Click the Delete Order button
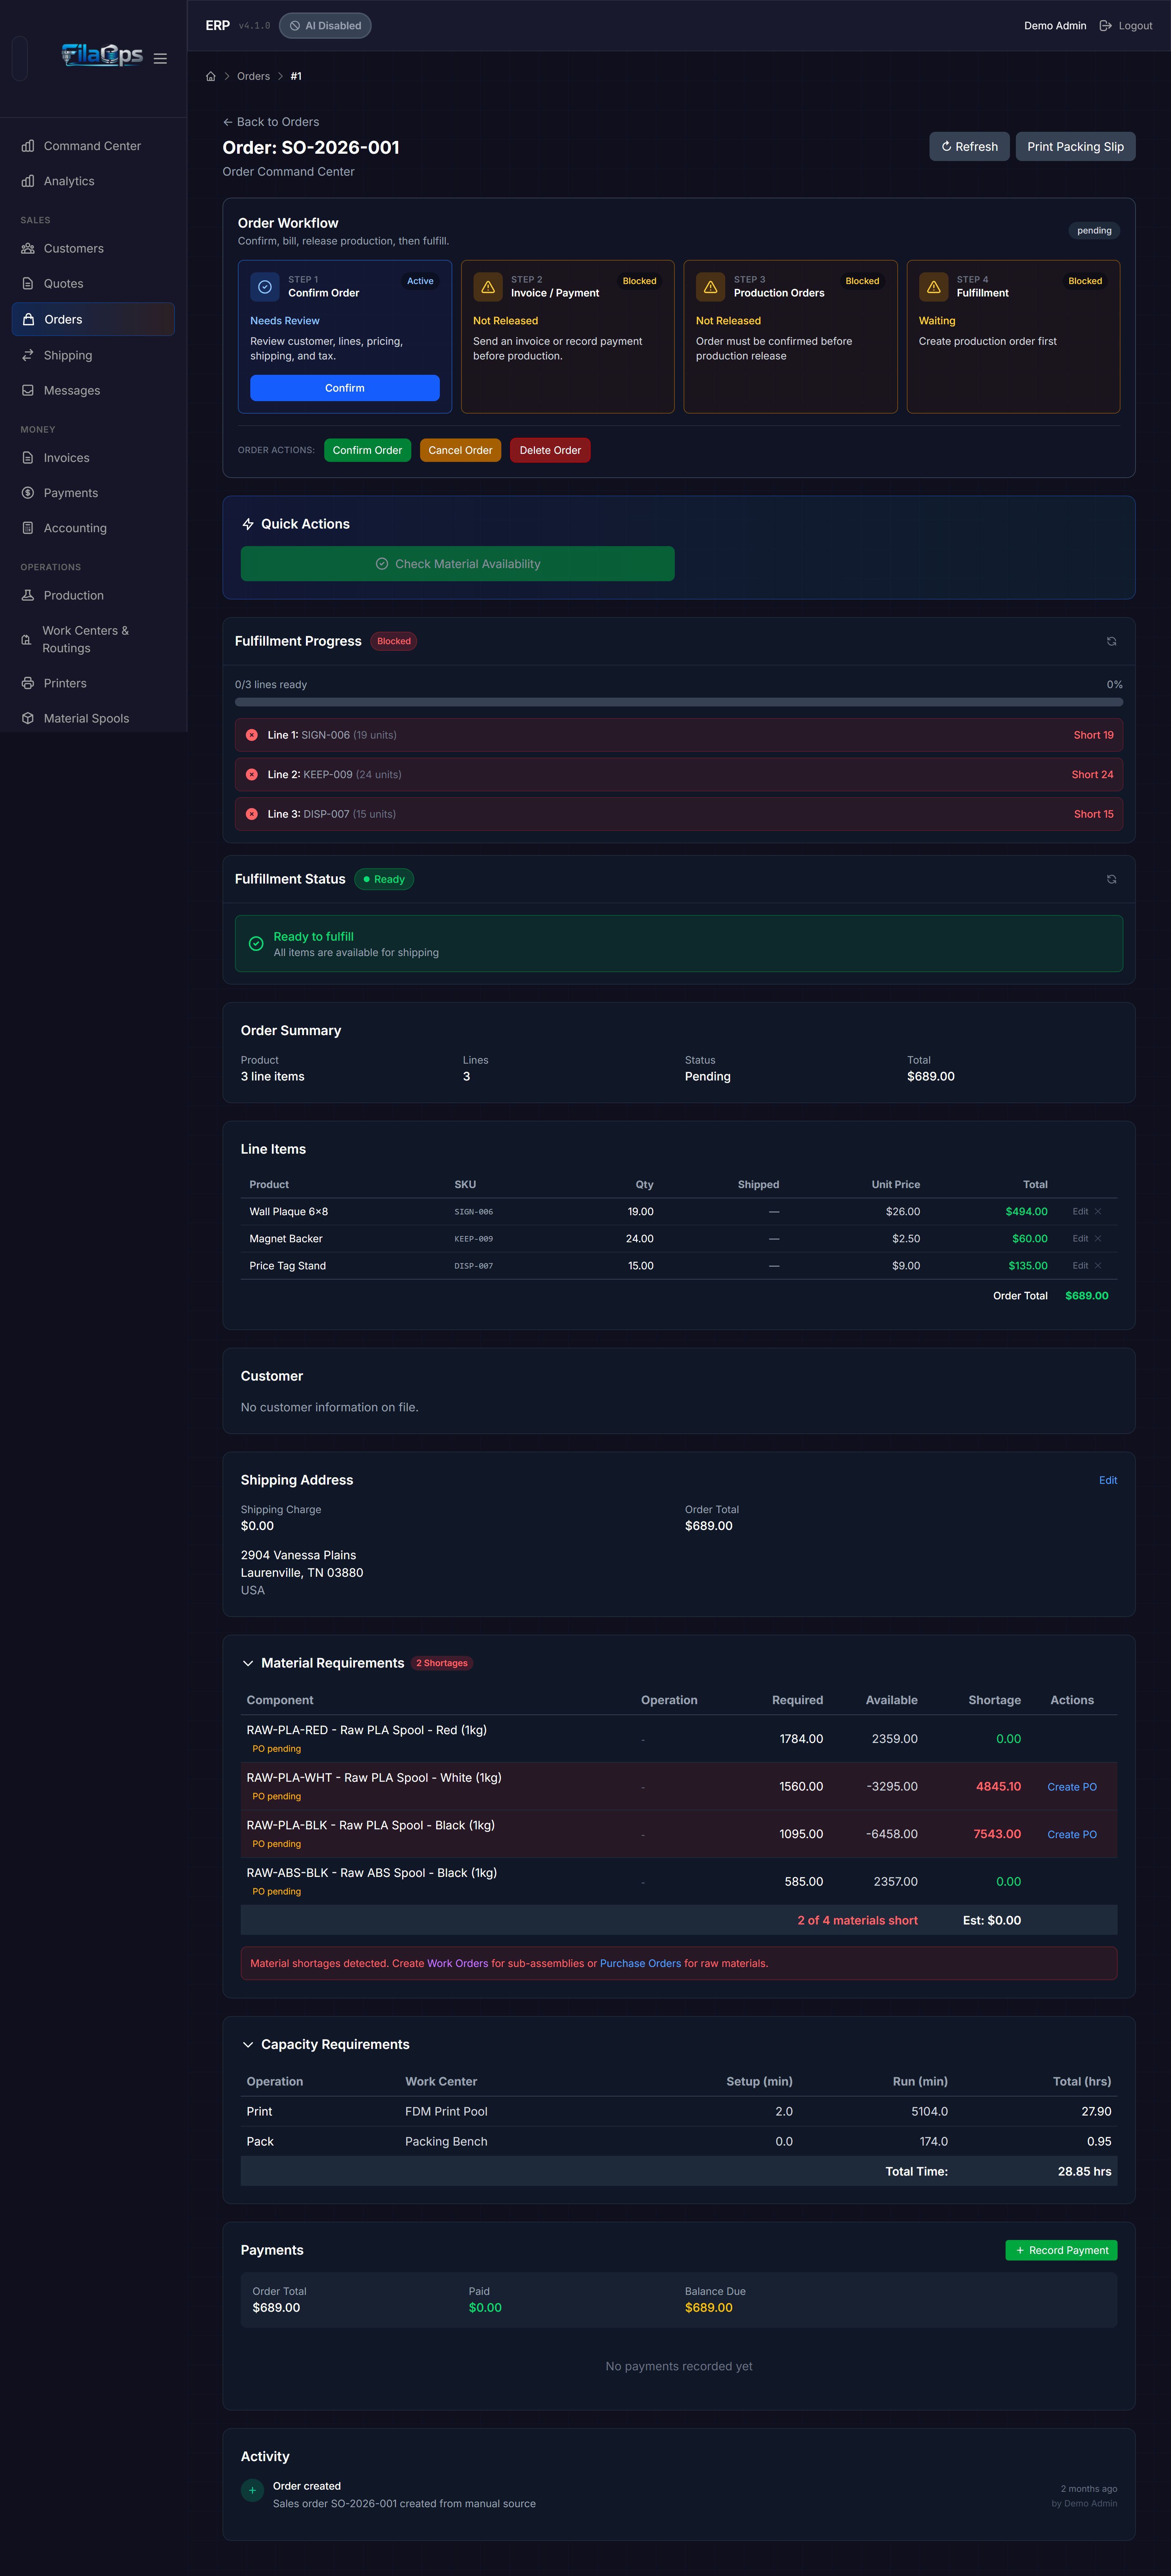Screen dimensions: 1171x2576 [550, 450]
